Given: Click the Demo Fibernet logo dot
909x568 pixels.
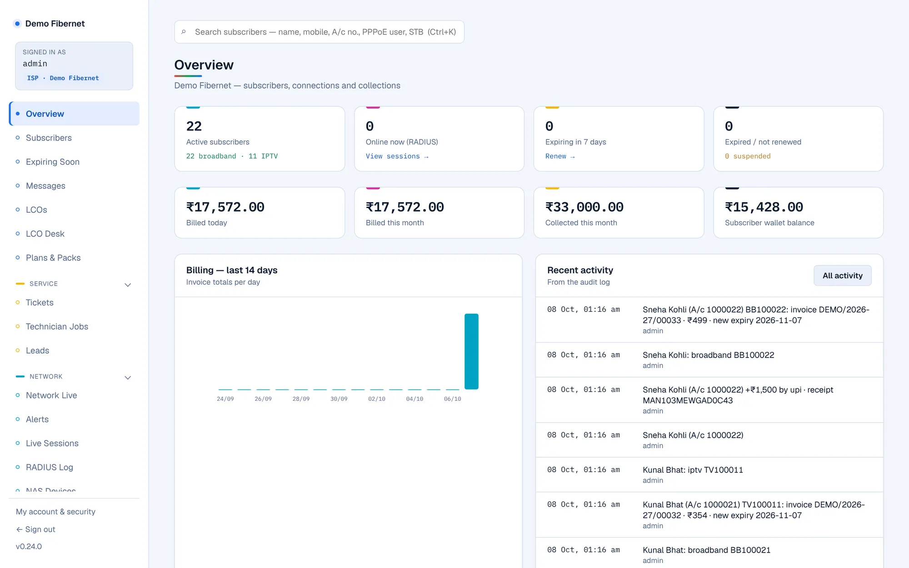Looking at the screenshot, I should pos(17,24).
